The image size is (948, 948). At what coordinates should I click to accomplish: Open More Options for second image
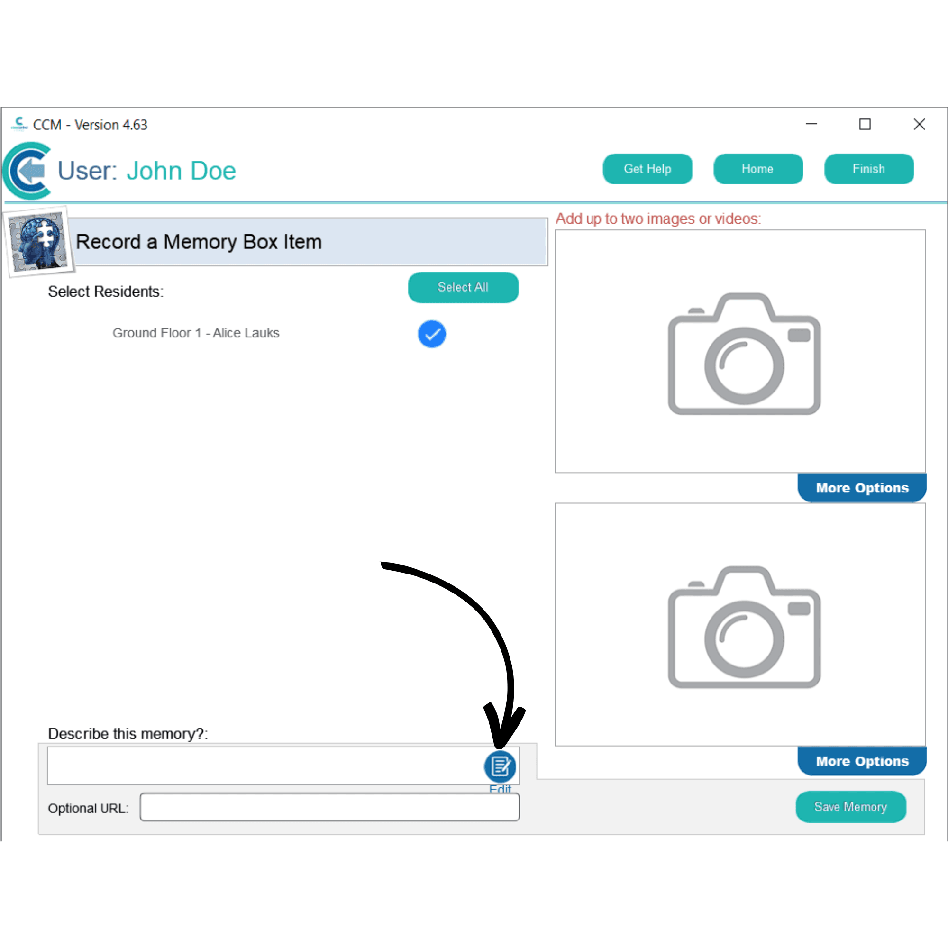click(861, 761)
